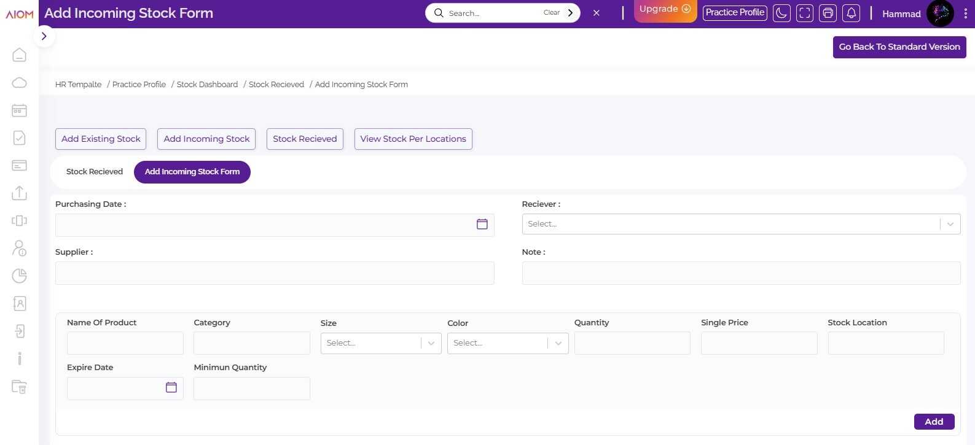
Task: Toggle dark mode with moon icon
Action: (781, 13)
